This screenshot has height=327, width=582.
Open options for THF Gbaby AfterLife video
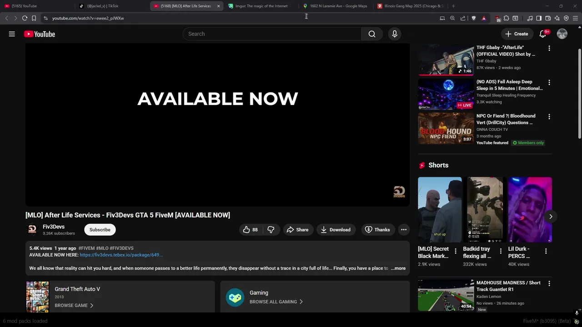(549, 48)
